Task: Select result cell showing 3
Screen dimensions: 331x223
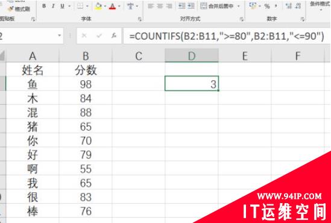Action: click(192, 84)
